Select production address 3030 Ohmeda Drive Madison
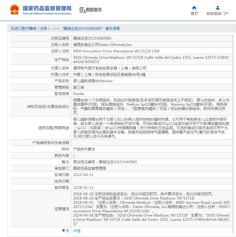This screenshot has width=236, height=237. [x=151, y=59]
